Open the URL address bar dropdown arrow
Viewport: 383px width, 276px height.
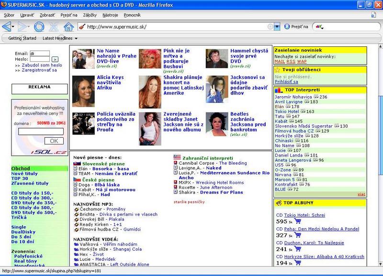277,27
